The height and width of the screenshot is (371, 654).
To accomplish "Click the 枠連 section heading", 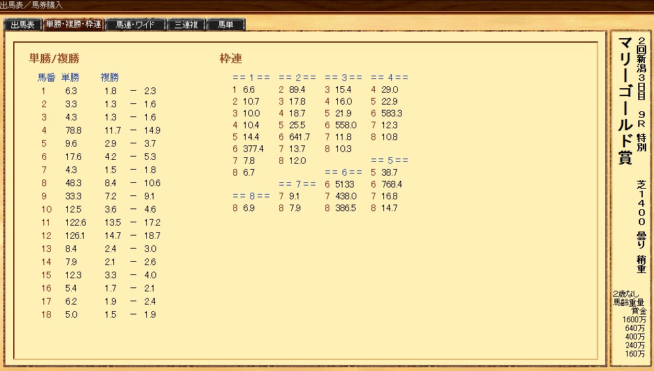I will (231, 59).
